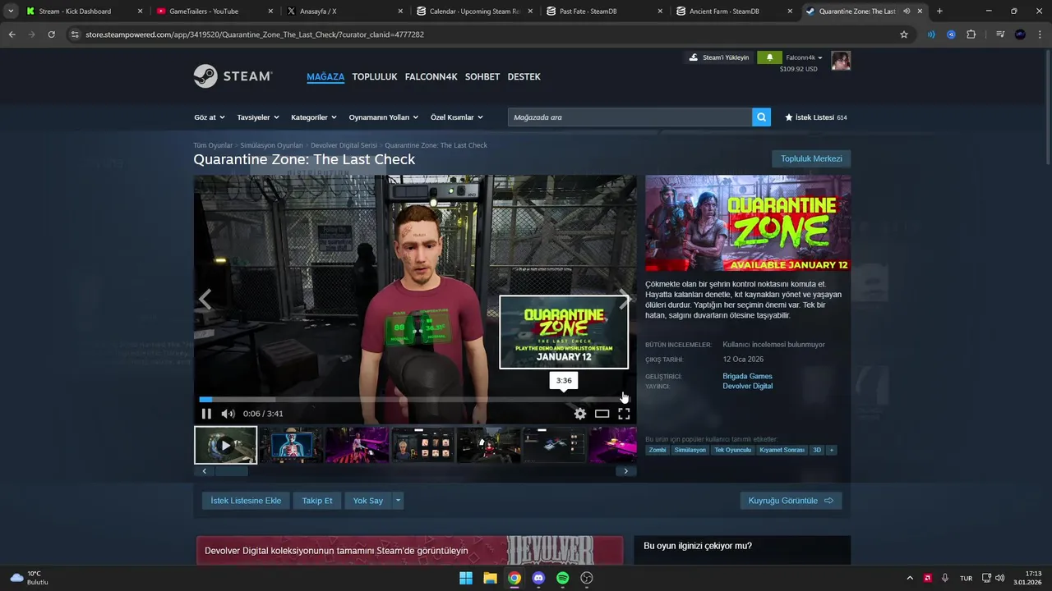Screen dimensions: 1052x591
Task: Open the user avatar profile
Action: coord(840,60)
